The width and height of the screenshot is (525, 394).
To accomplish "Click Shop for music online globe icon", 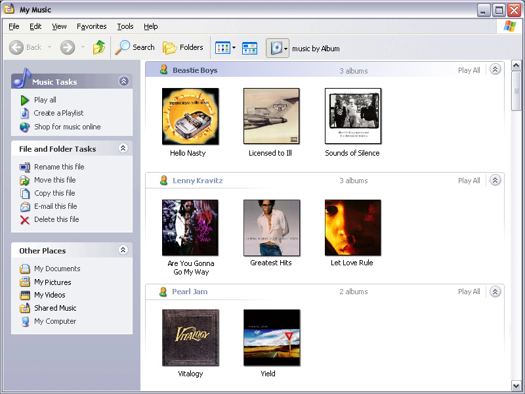I will pos(24,127).
